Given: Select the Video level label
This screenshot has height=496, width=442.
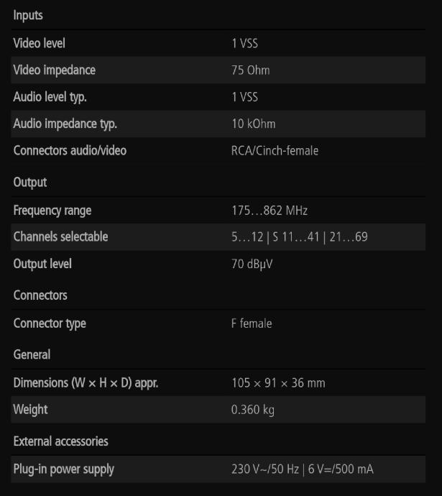Looking at the screenshot, I should pos(40,43).
